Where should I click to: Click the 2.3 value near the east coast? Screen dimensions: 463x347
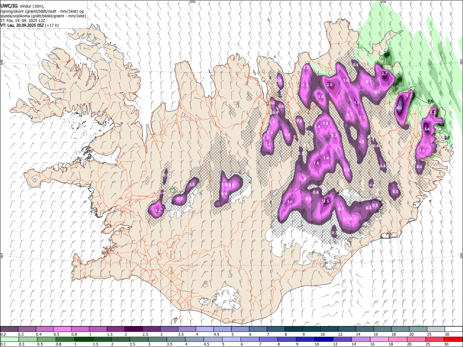point(433,112)
